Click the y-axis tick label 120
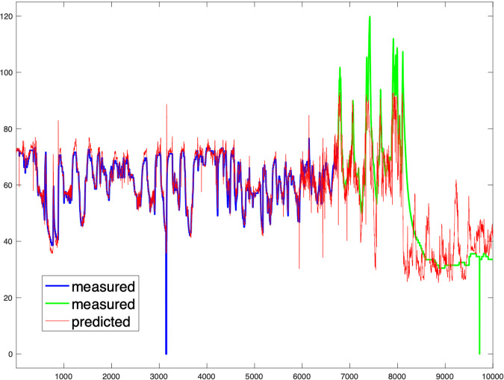This screenshot has width=504, height=380. point(7,16)
